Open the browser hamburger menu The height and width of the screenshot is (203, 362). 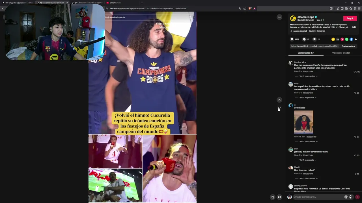pyautogui.click(x=359, y=8)
